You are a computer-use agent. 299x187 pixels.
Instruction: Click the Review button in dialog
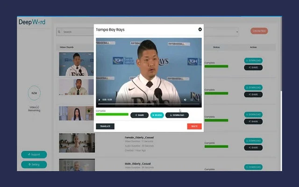pos(157,115)
